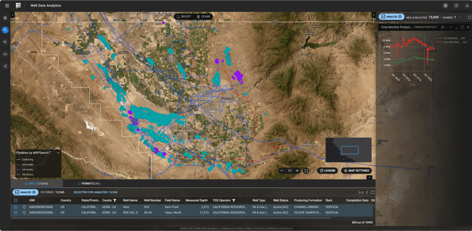472x231 pixels.
Task: Open settings gear in top bar
Action: [x=445, y=6]
